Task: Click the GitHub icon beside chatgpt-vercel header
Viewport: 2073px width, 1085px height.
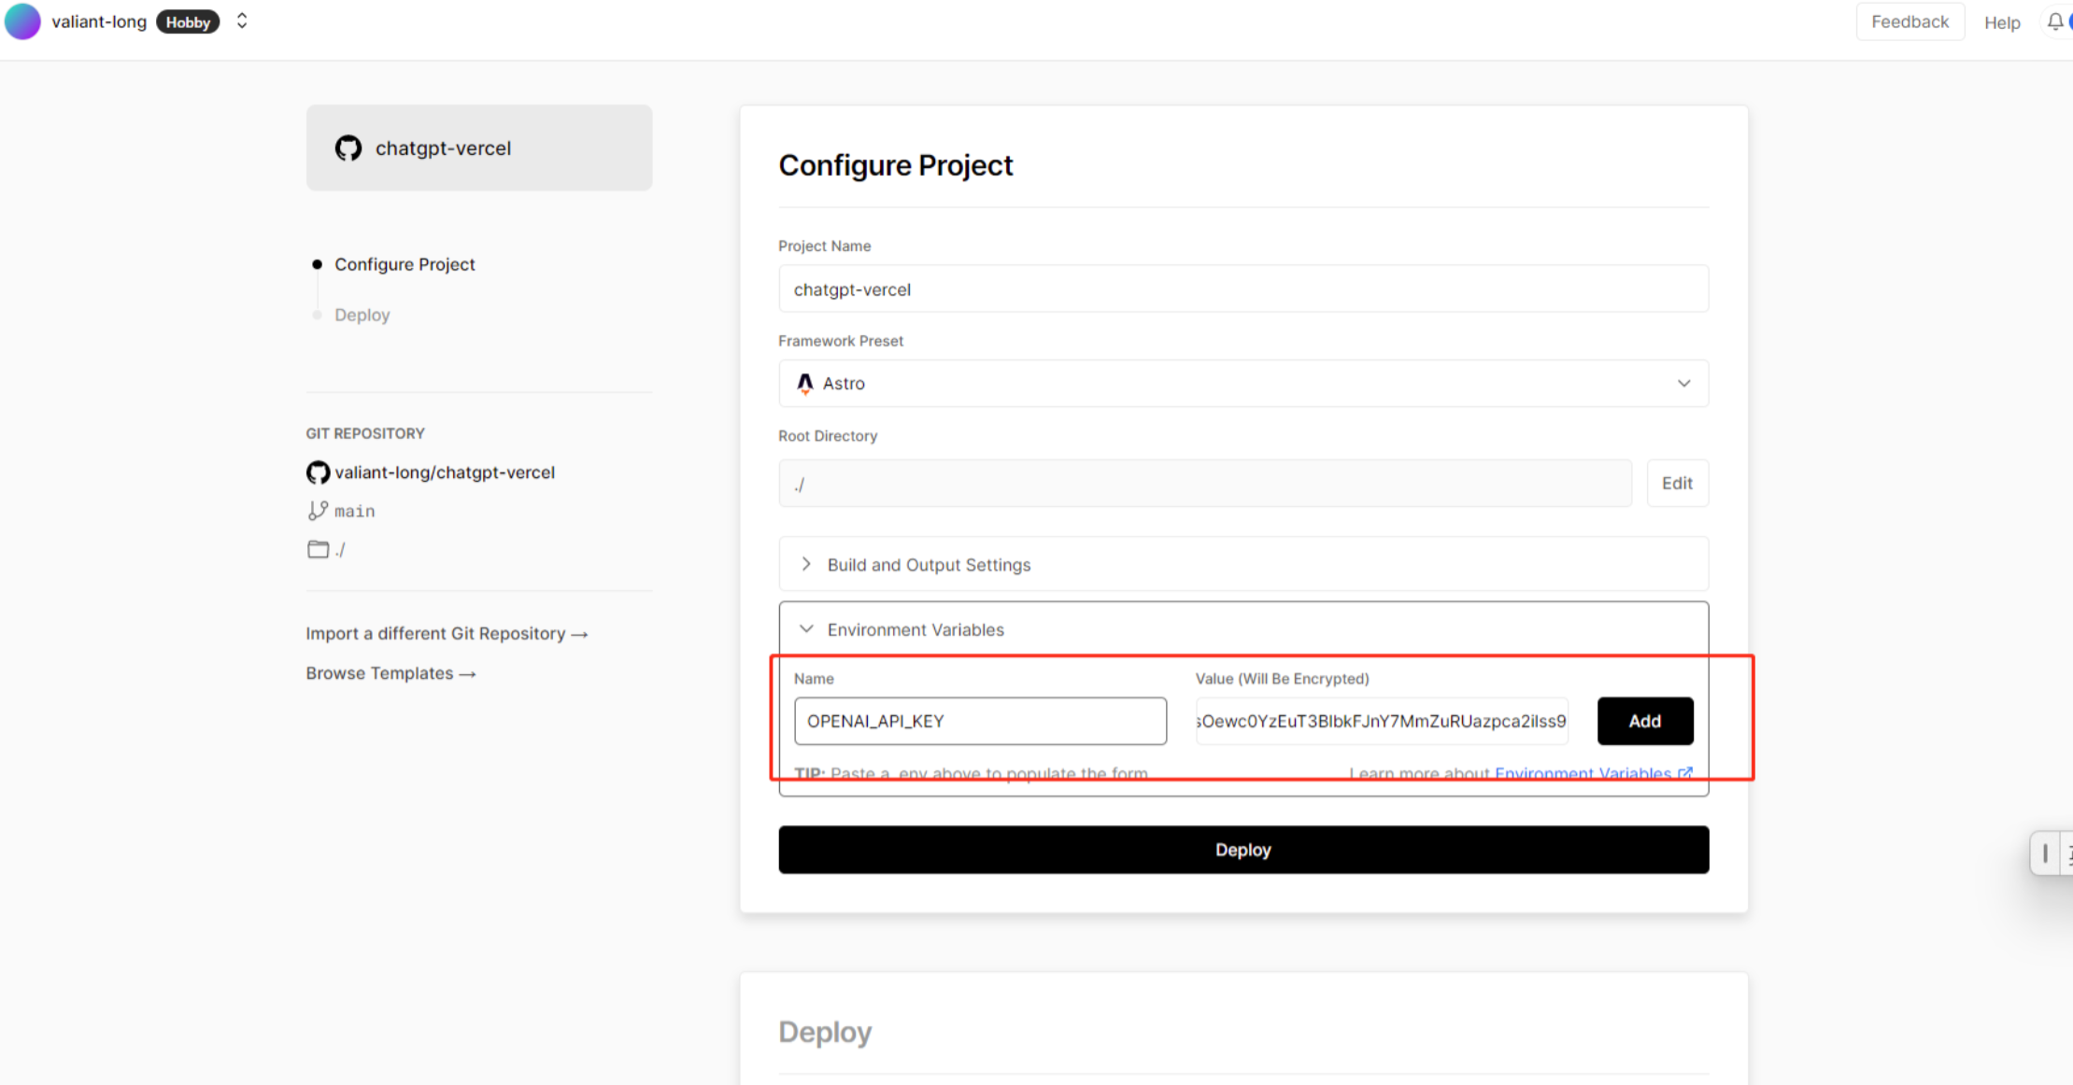Action: point(348,148)
